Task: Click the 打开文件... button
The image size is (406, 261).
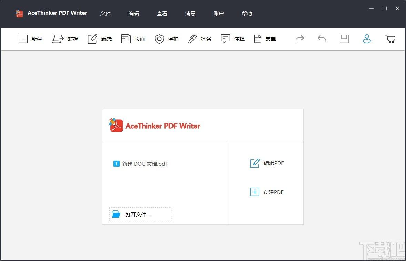Action: click(140, 214)
